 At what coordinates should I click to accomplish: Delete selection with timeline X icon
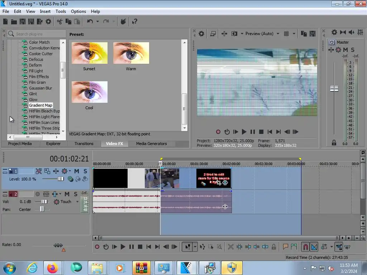(230, 247)
